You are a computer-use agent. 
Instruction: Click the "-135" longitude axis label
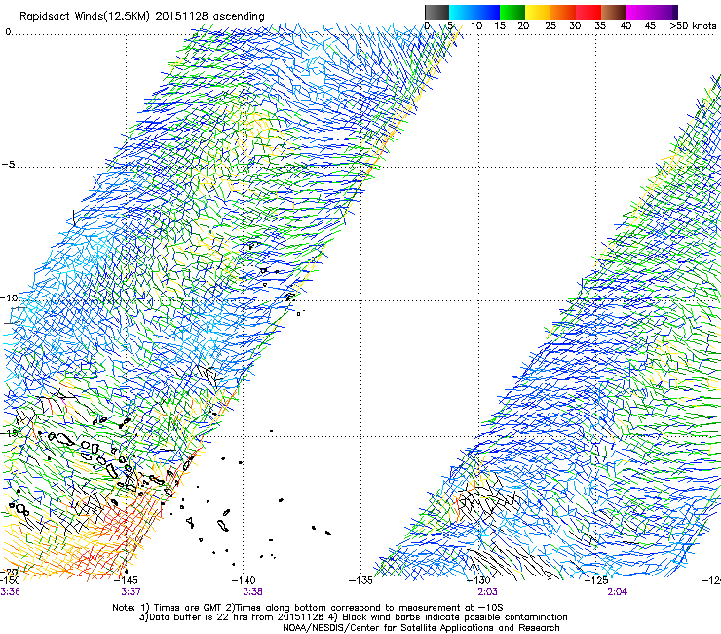point(360,580)
